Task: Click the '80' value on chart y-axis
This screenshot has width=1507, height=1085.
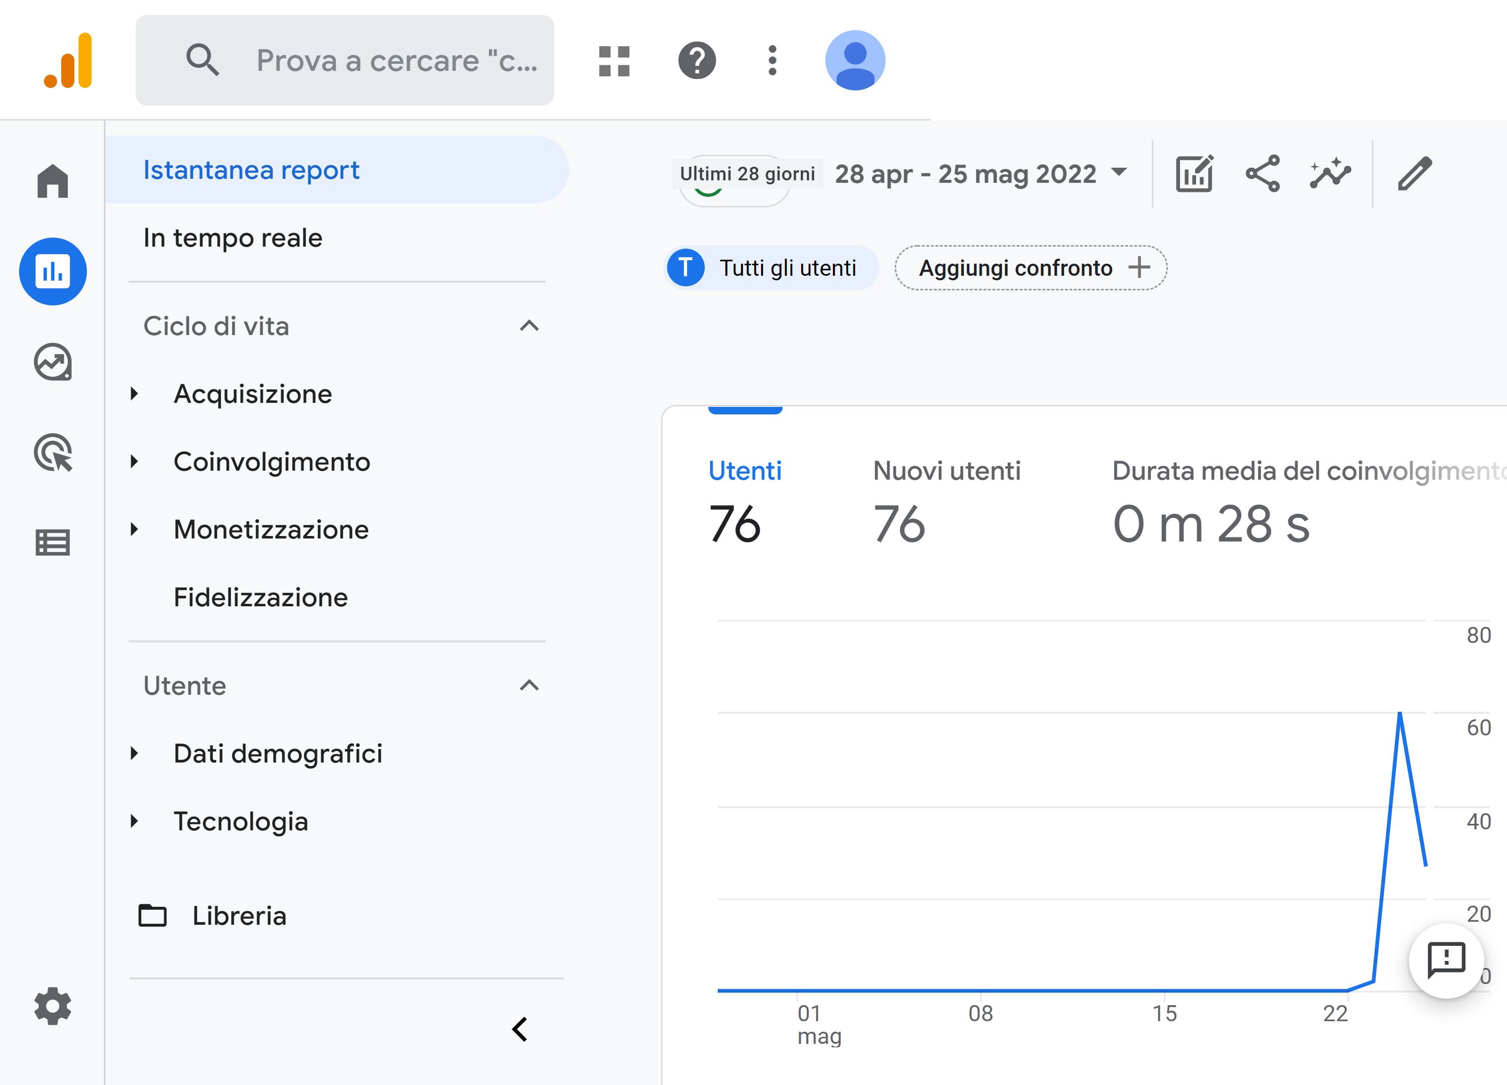Action: [x=1479, y=635]
